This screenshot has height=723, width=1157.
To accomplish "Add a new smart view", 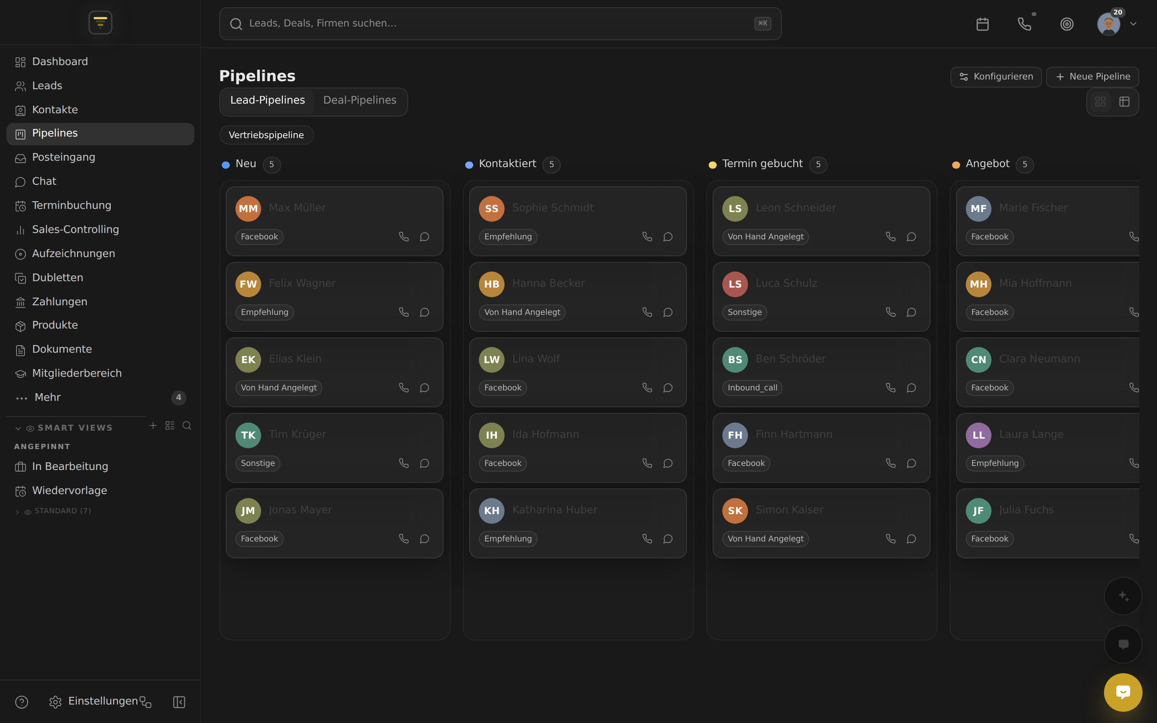I will tap(153, 426).
